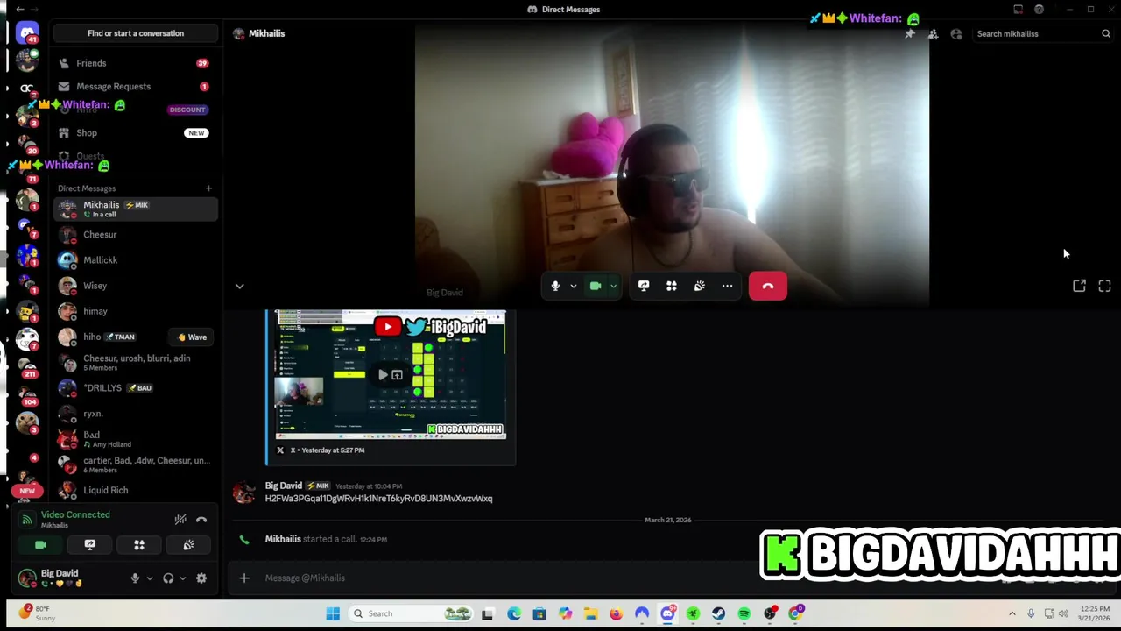1121x631 pixels.
Task: Toggle noise suppression in voice panel
Action: [x=180, y=519]
